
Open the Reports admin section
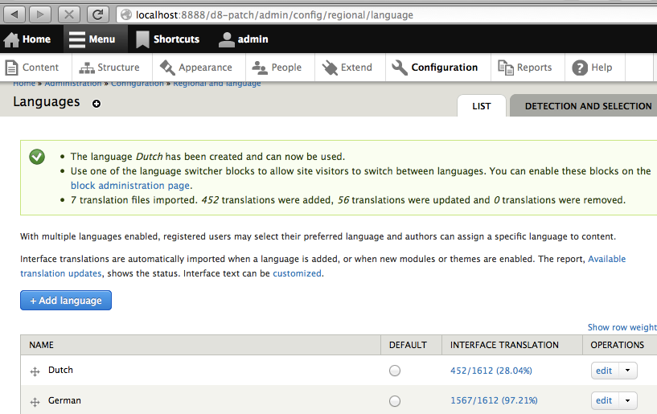tap(528, 68)
